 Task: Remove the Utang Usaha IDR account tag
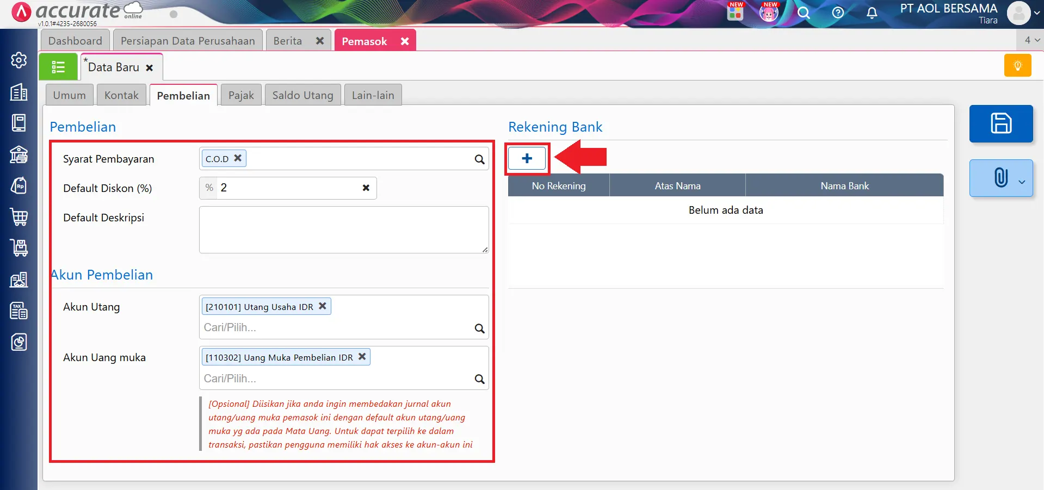323,306
